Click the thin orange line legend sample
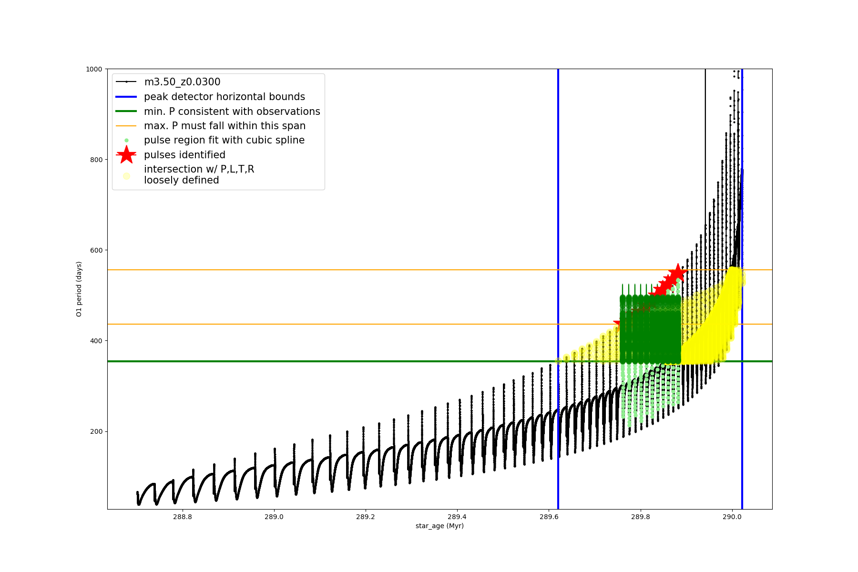This screenshot has height=572, width=858. 126,126
